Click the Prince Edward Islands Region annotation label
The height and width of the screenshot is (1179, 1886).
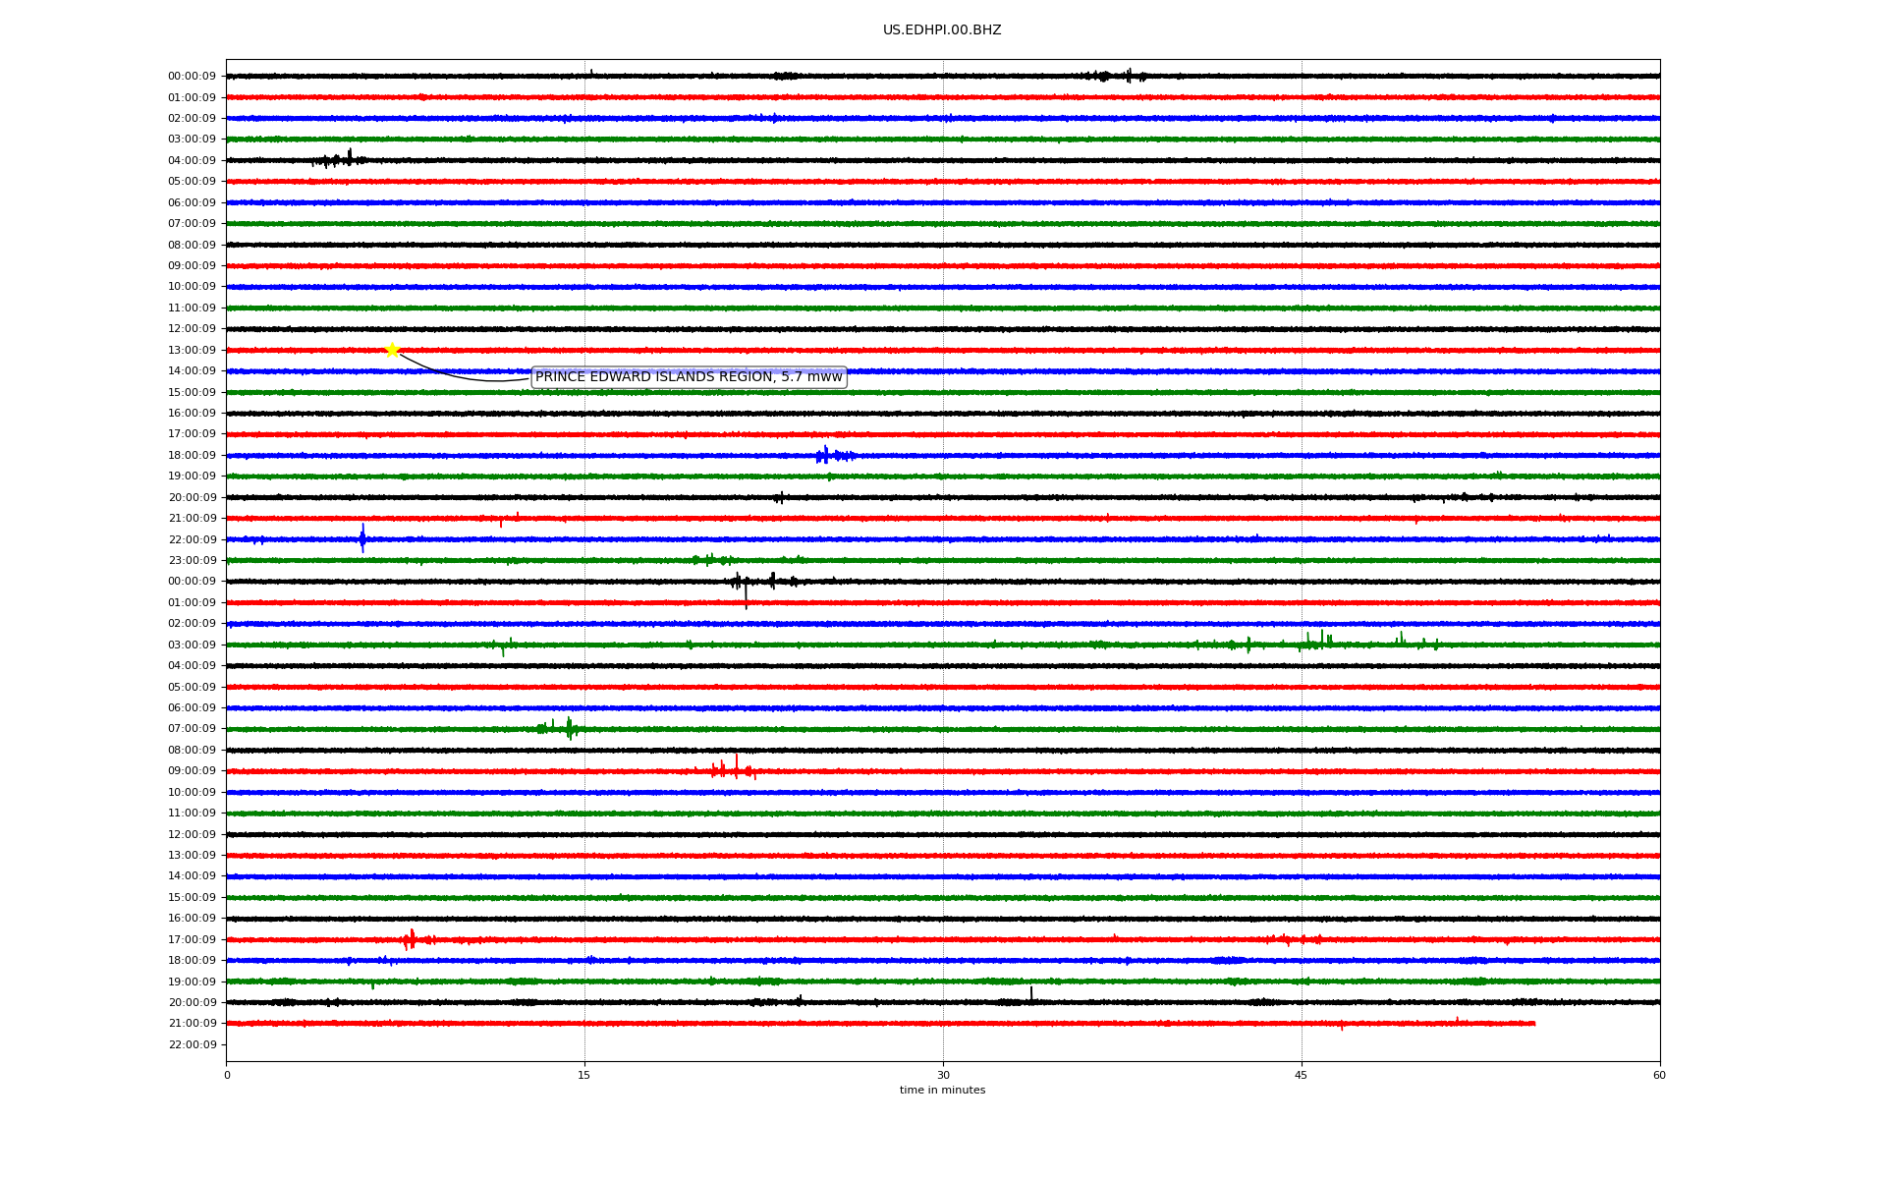(688, 377)
